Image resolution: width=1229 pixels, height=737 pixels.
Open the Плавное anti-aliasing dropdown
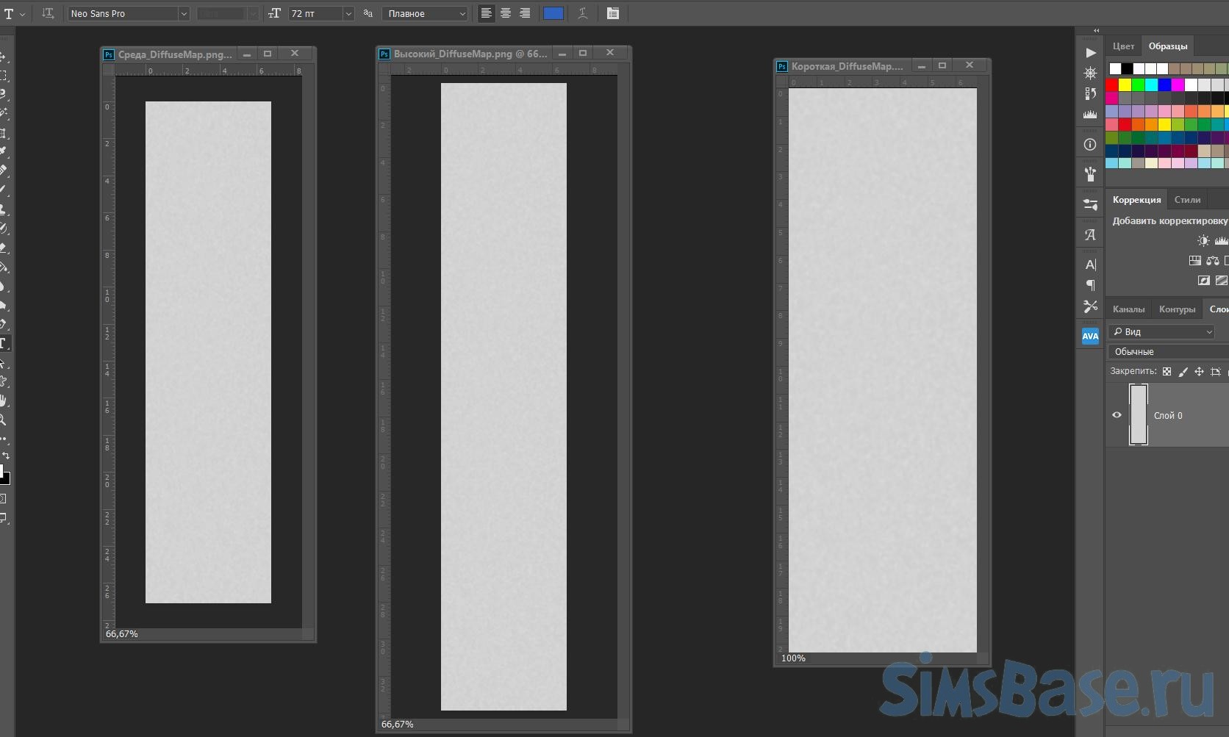click(425, 14)
